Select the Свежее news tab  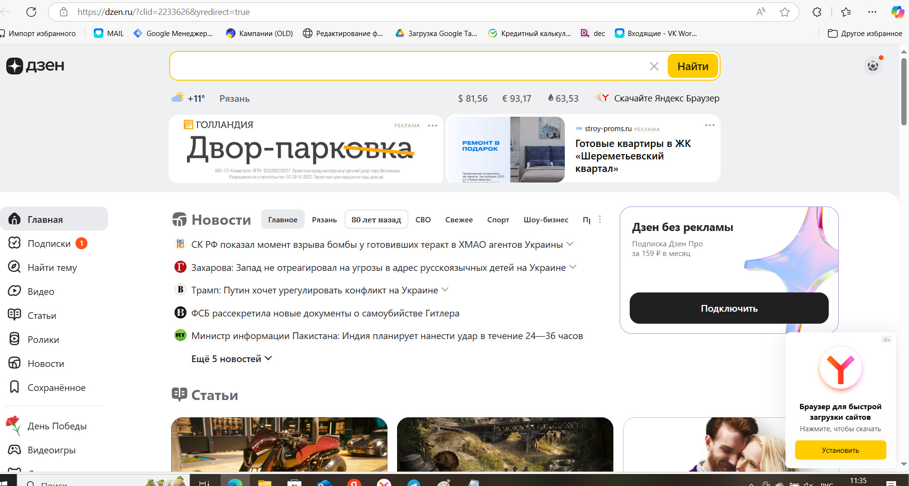pos(459,219)
